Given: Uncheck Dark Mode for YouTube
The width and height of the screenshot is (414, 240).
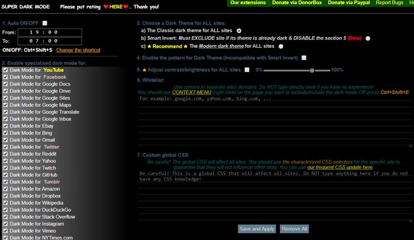Looking at the screenshot, I should tap(5, 70).
